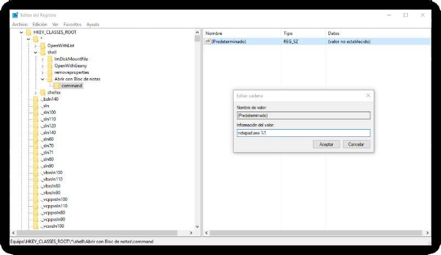The height and width of the screenshot is (255, 441).
Task: Click the values pane scroll-left arrow
Action: pyautogui.click(x=206, y=233)
